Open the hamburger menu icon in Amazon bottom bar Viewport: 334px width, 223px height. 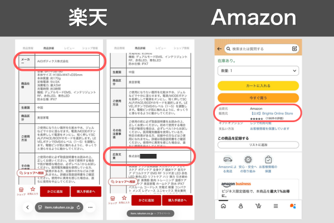[276, 206]
